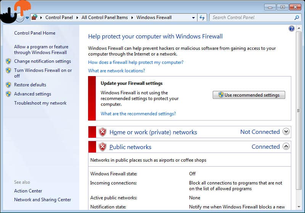Open Control Panel Home link
This screenshot has height=213, width=305.
pyautogui.click(x=35, y=33)
